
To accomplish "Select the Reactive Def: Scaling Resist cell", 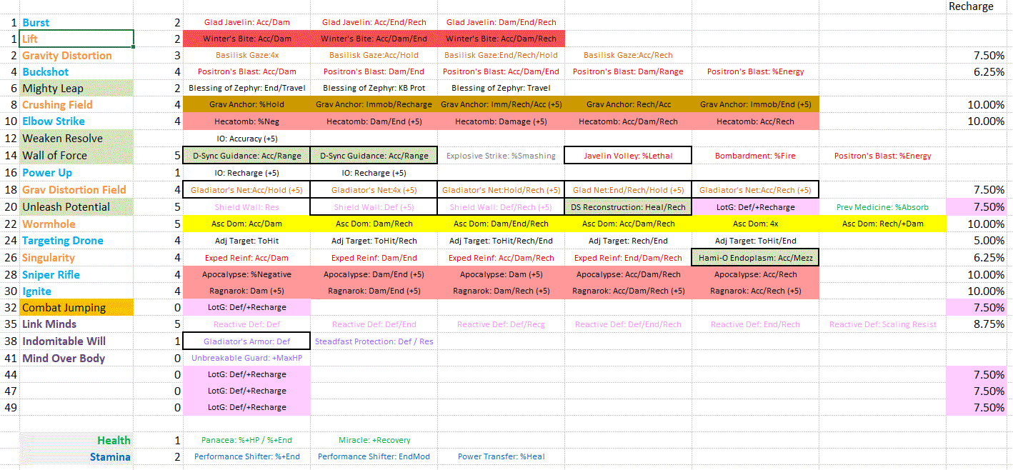I will click(882, 324).
